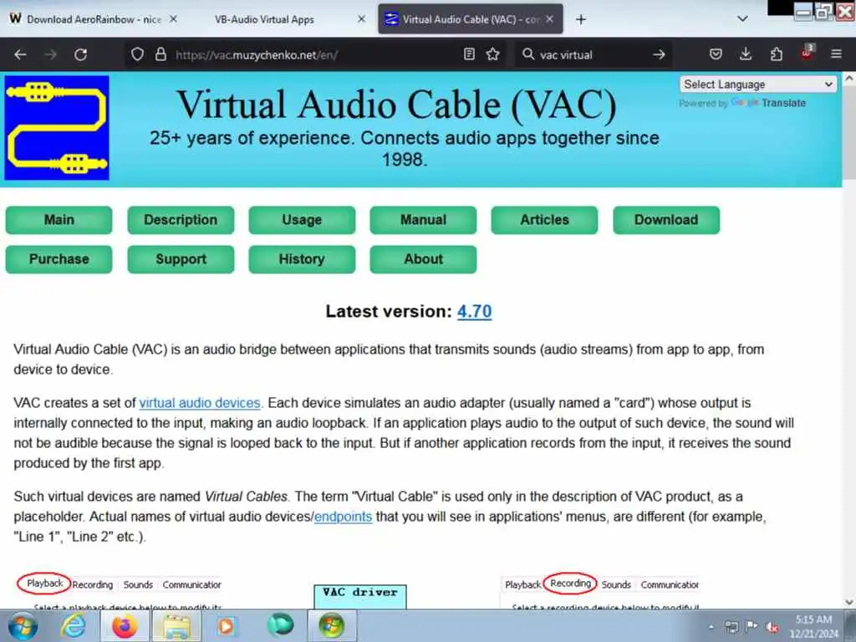The image size is (856, 642).
Task: Reload the current page
Action: [81, 54]
